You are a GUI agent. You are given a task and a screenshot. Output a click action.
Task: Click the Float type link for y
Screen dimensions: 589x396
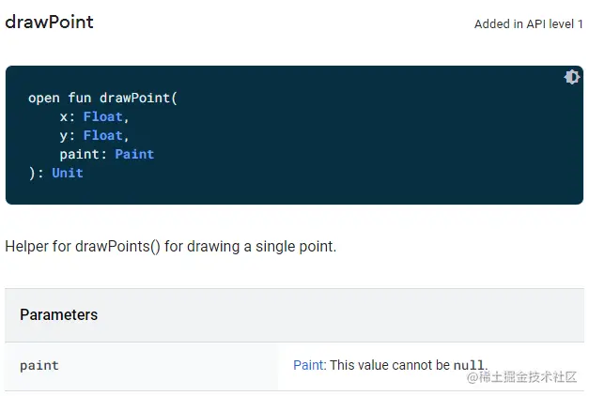point(105,135)
